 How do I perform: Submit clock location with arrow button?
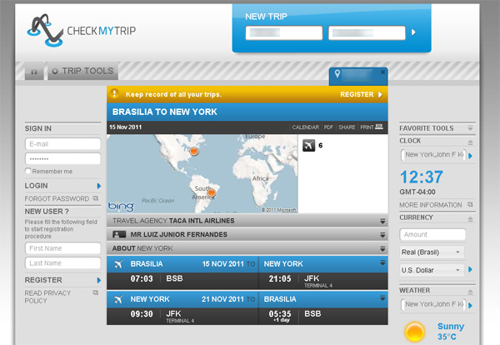pyautogui.click(x=470, y=156)
